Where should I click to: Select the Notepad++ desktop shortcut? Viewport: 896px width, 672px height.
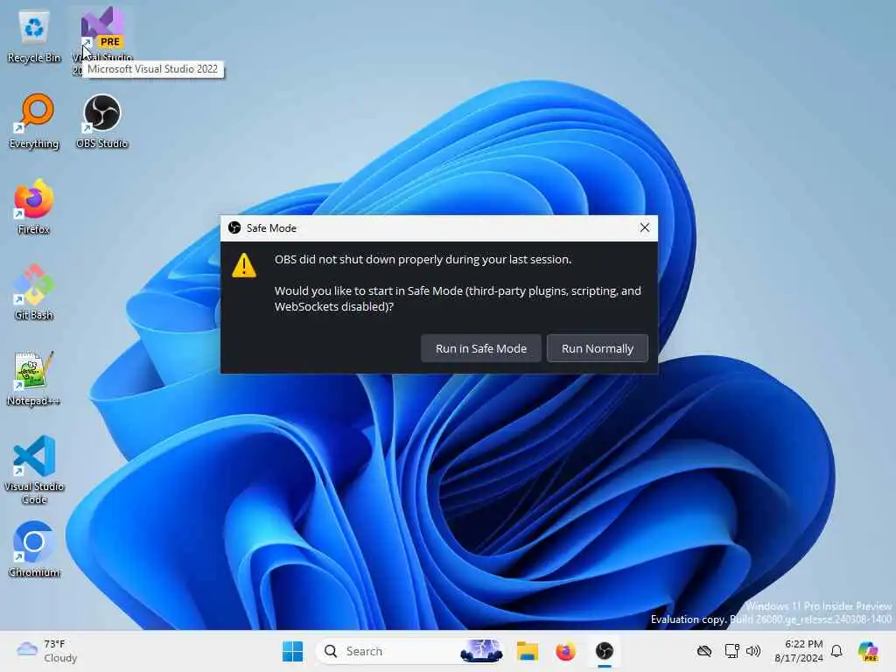coord(34,379)
